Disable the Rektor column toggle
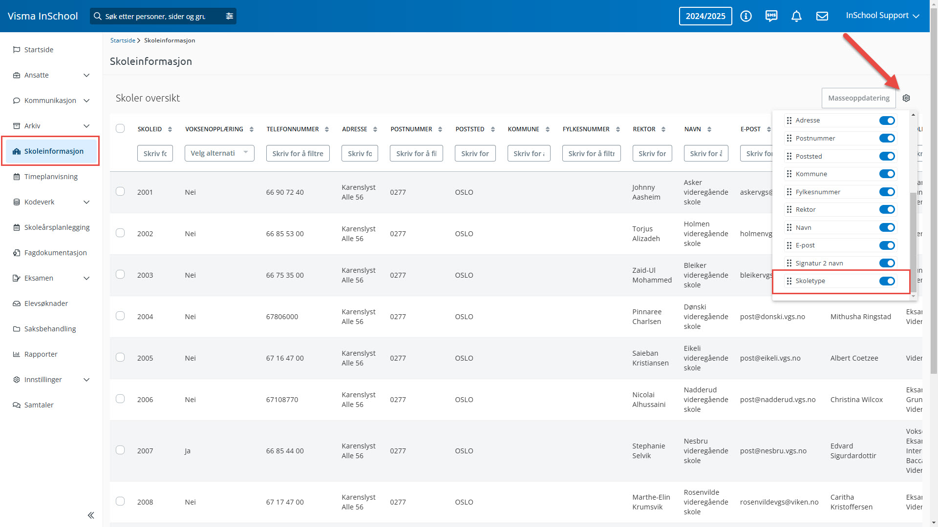The image size is (938, 527). (x=887, y=210)
